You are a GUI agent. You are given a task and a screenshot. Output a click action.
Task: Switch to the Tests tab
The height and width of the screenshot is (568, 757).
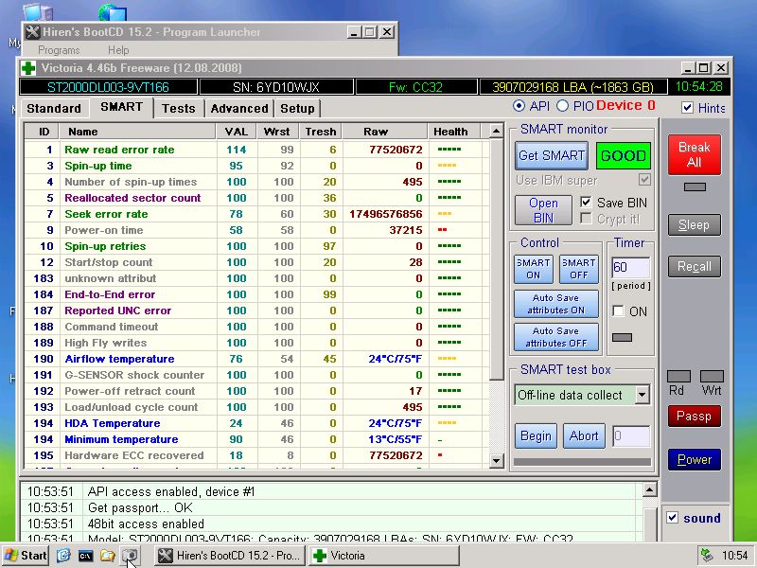179,108
